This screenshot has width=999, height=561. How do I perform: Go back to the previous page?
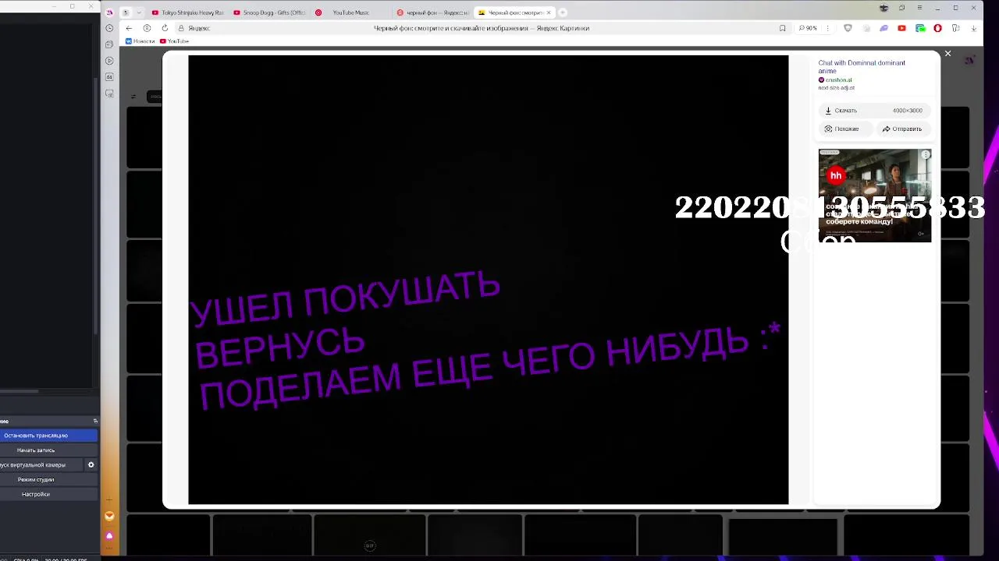[130, 28]
